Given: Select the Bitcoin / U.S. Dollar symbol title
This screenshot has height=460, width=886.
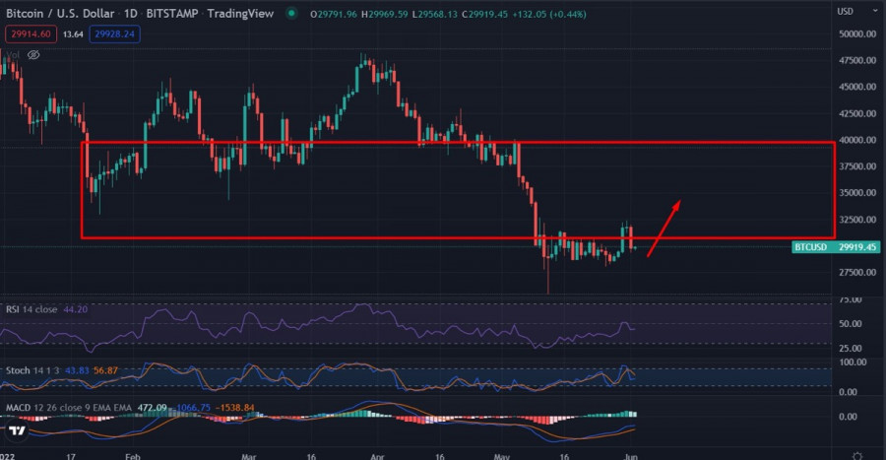Looking at the screenshot, I should pyautogui.click(x=60, y=13).
